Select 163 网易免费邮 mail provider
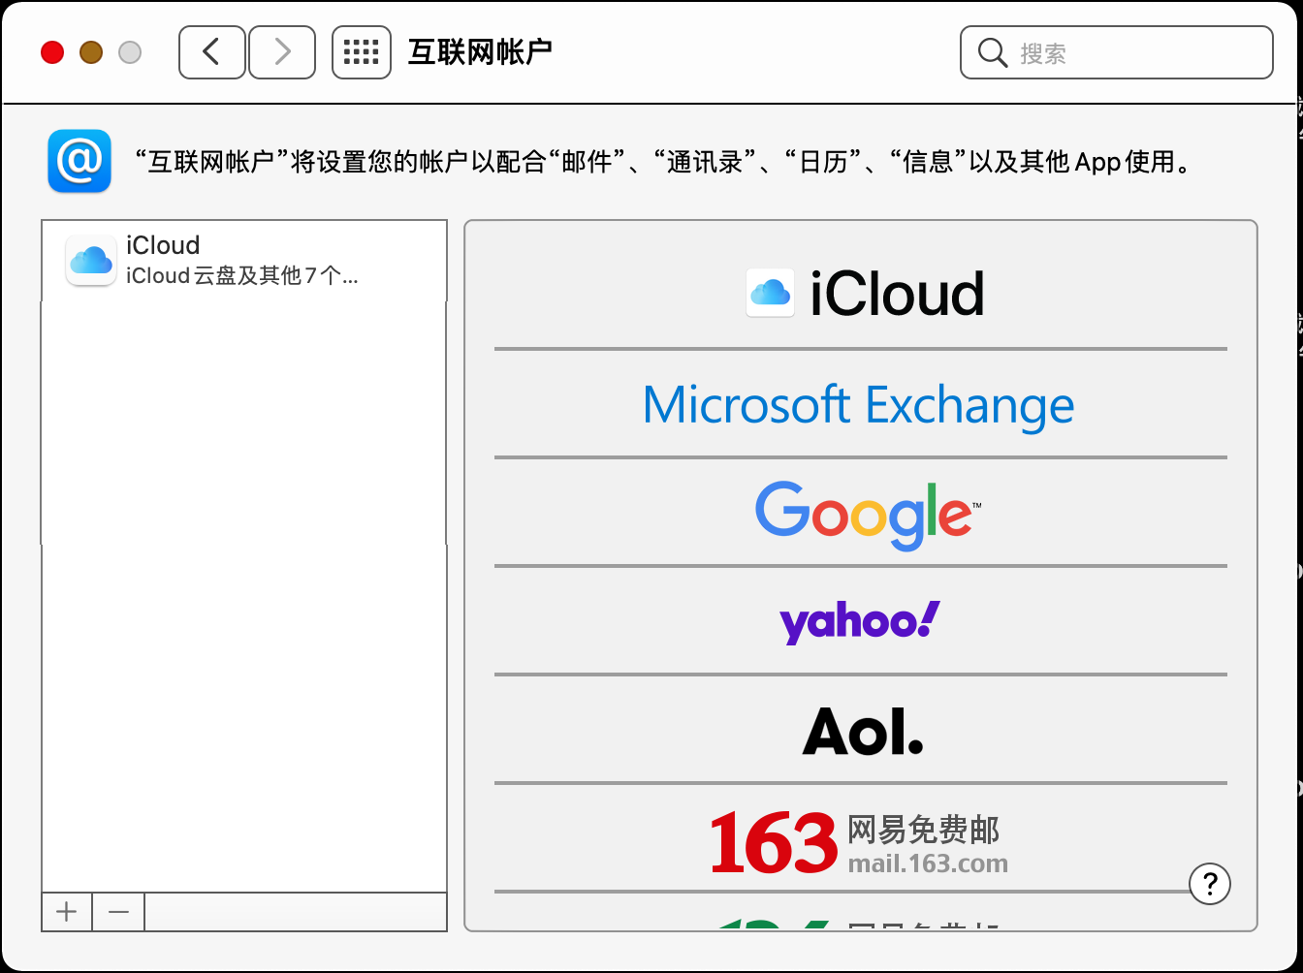Image resolution: width=1303 pixels, height=973 pixels. pos(859,840)
